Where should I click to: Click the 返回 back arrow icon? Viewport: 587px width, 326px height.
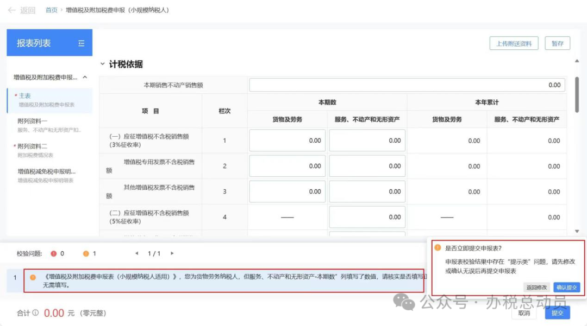click(11, 10)
